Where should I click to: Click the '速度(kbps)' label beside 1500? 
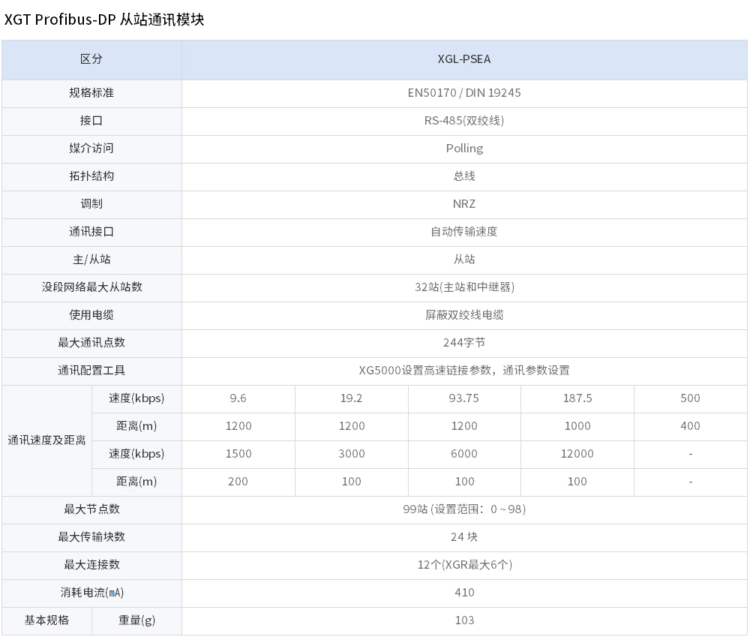tap(136, 454)
